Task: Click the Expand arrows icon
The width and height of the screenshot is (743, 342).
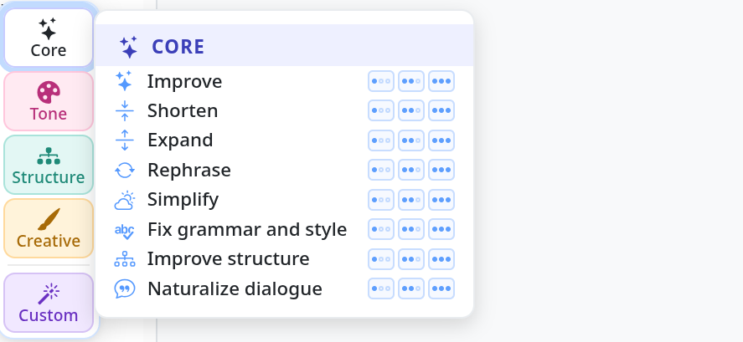Action: point(125,140)
